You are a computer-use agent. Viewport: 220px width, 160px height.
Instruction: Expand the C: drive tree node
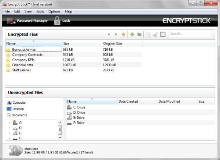coord(10,123)
